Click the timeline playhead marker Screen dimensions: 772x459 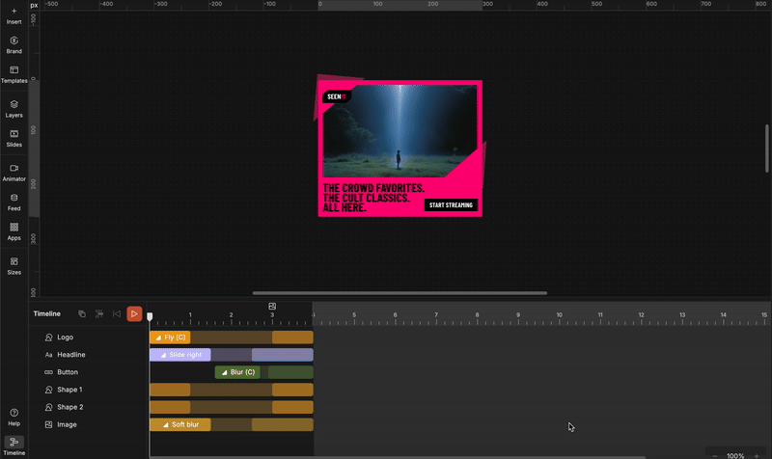(x=150, y=316)
